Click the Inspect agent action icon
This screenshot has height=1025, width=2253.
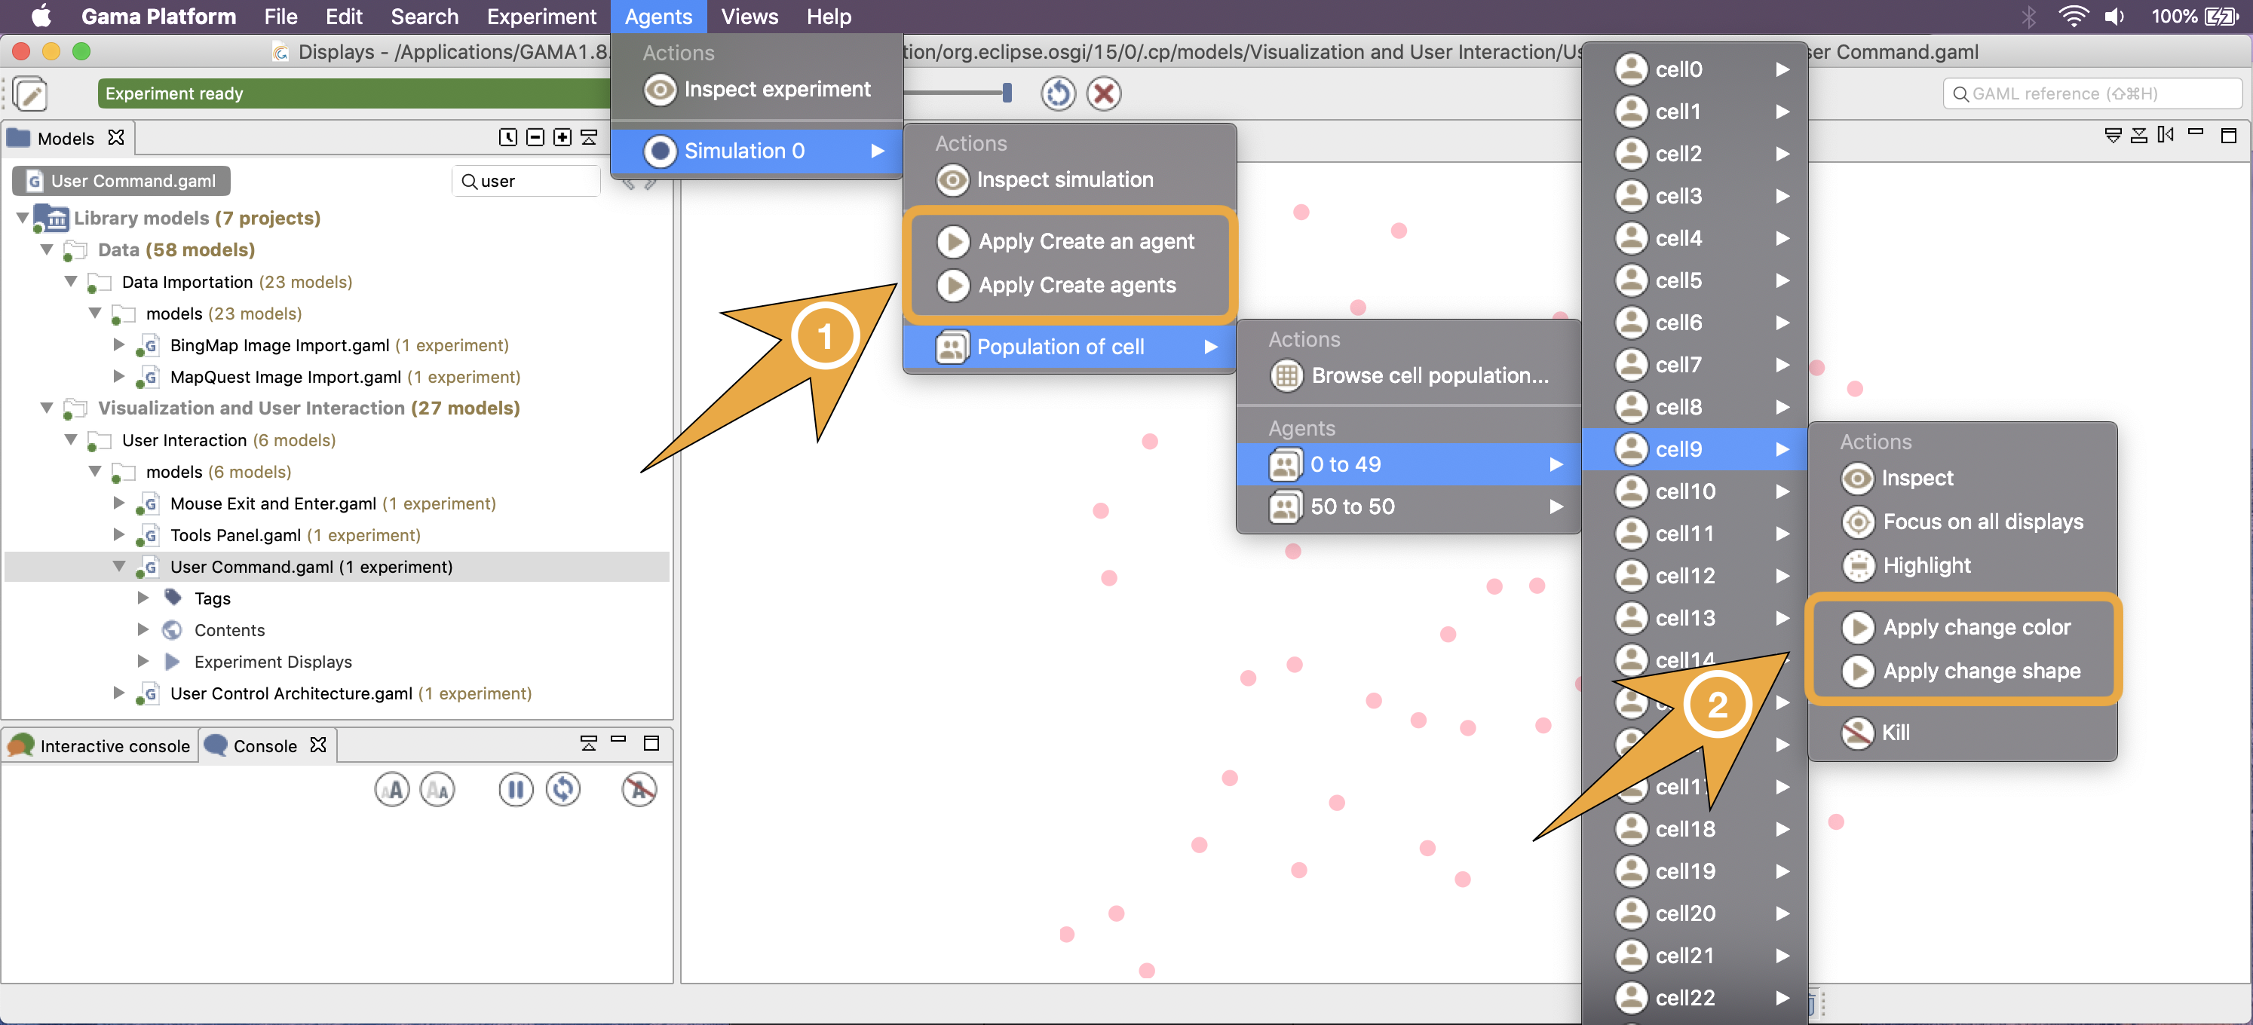click(1859, 478)
